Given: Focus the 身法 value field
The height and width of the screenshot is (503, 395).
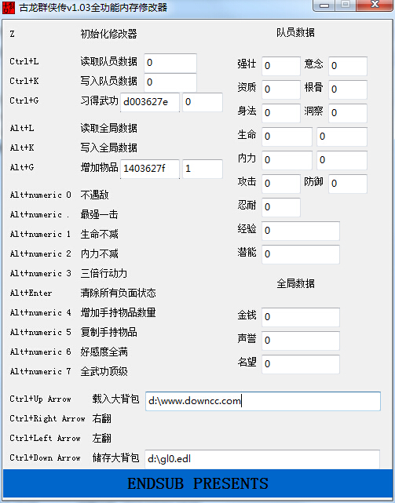Looking at the screenshot, I should [281, 113].
